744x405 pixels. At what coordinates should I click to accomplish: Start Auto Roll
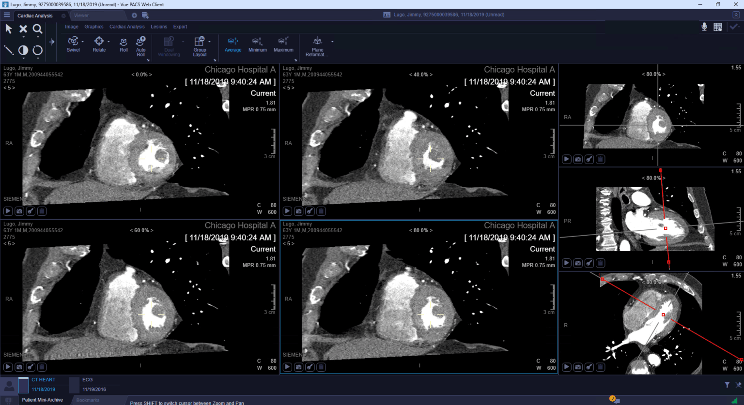140,46
